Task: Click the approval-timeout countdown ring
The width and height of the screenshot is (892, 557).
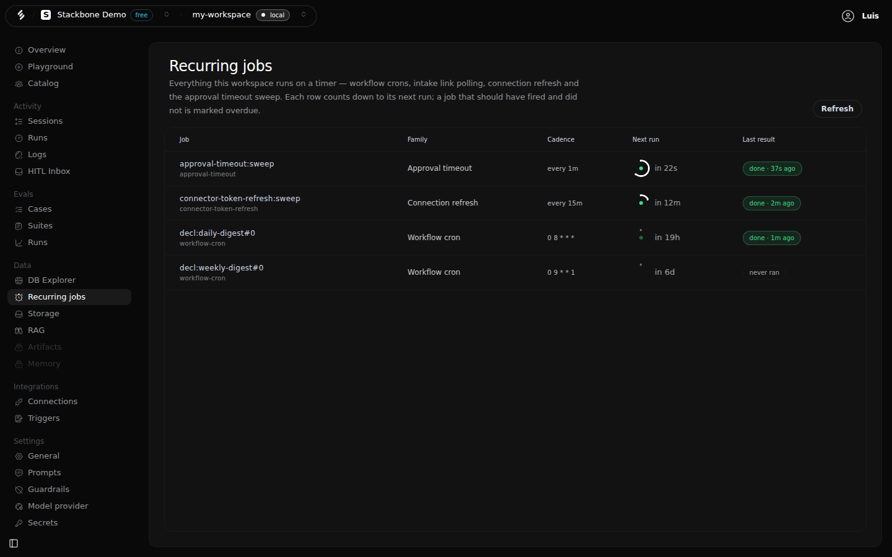Action: coord(641,168)
